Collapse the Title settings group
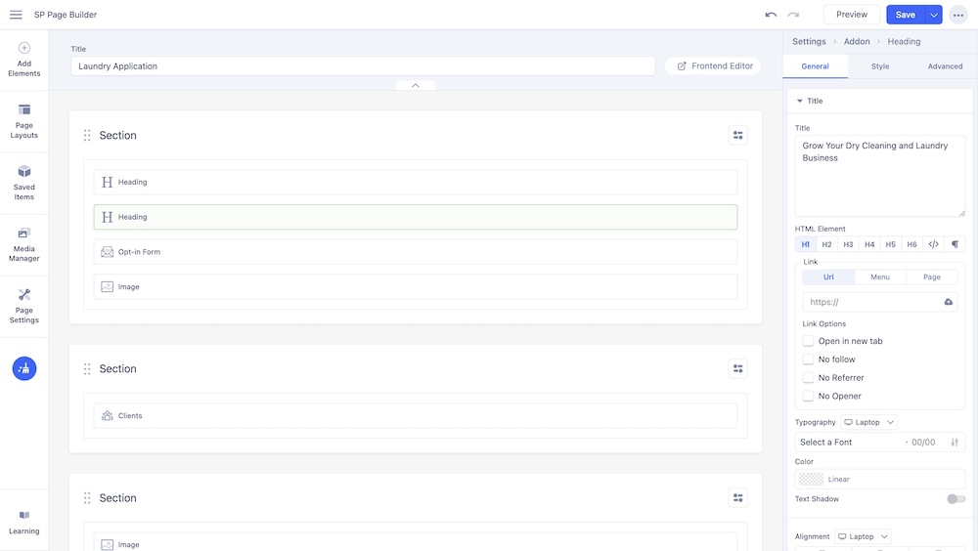Screen dimensions: 978x551 pos(800,101)
